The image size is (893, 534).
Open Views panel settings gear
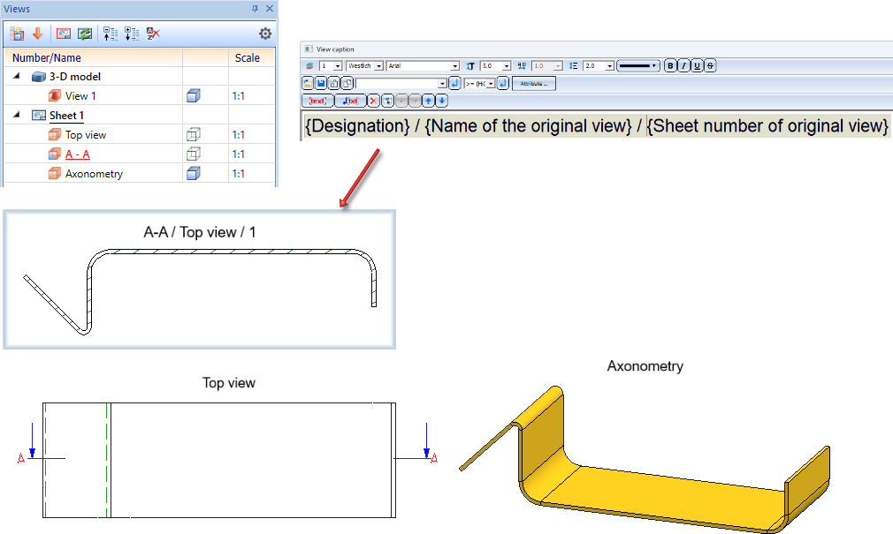(x=265, y=34)
